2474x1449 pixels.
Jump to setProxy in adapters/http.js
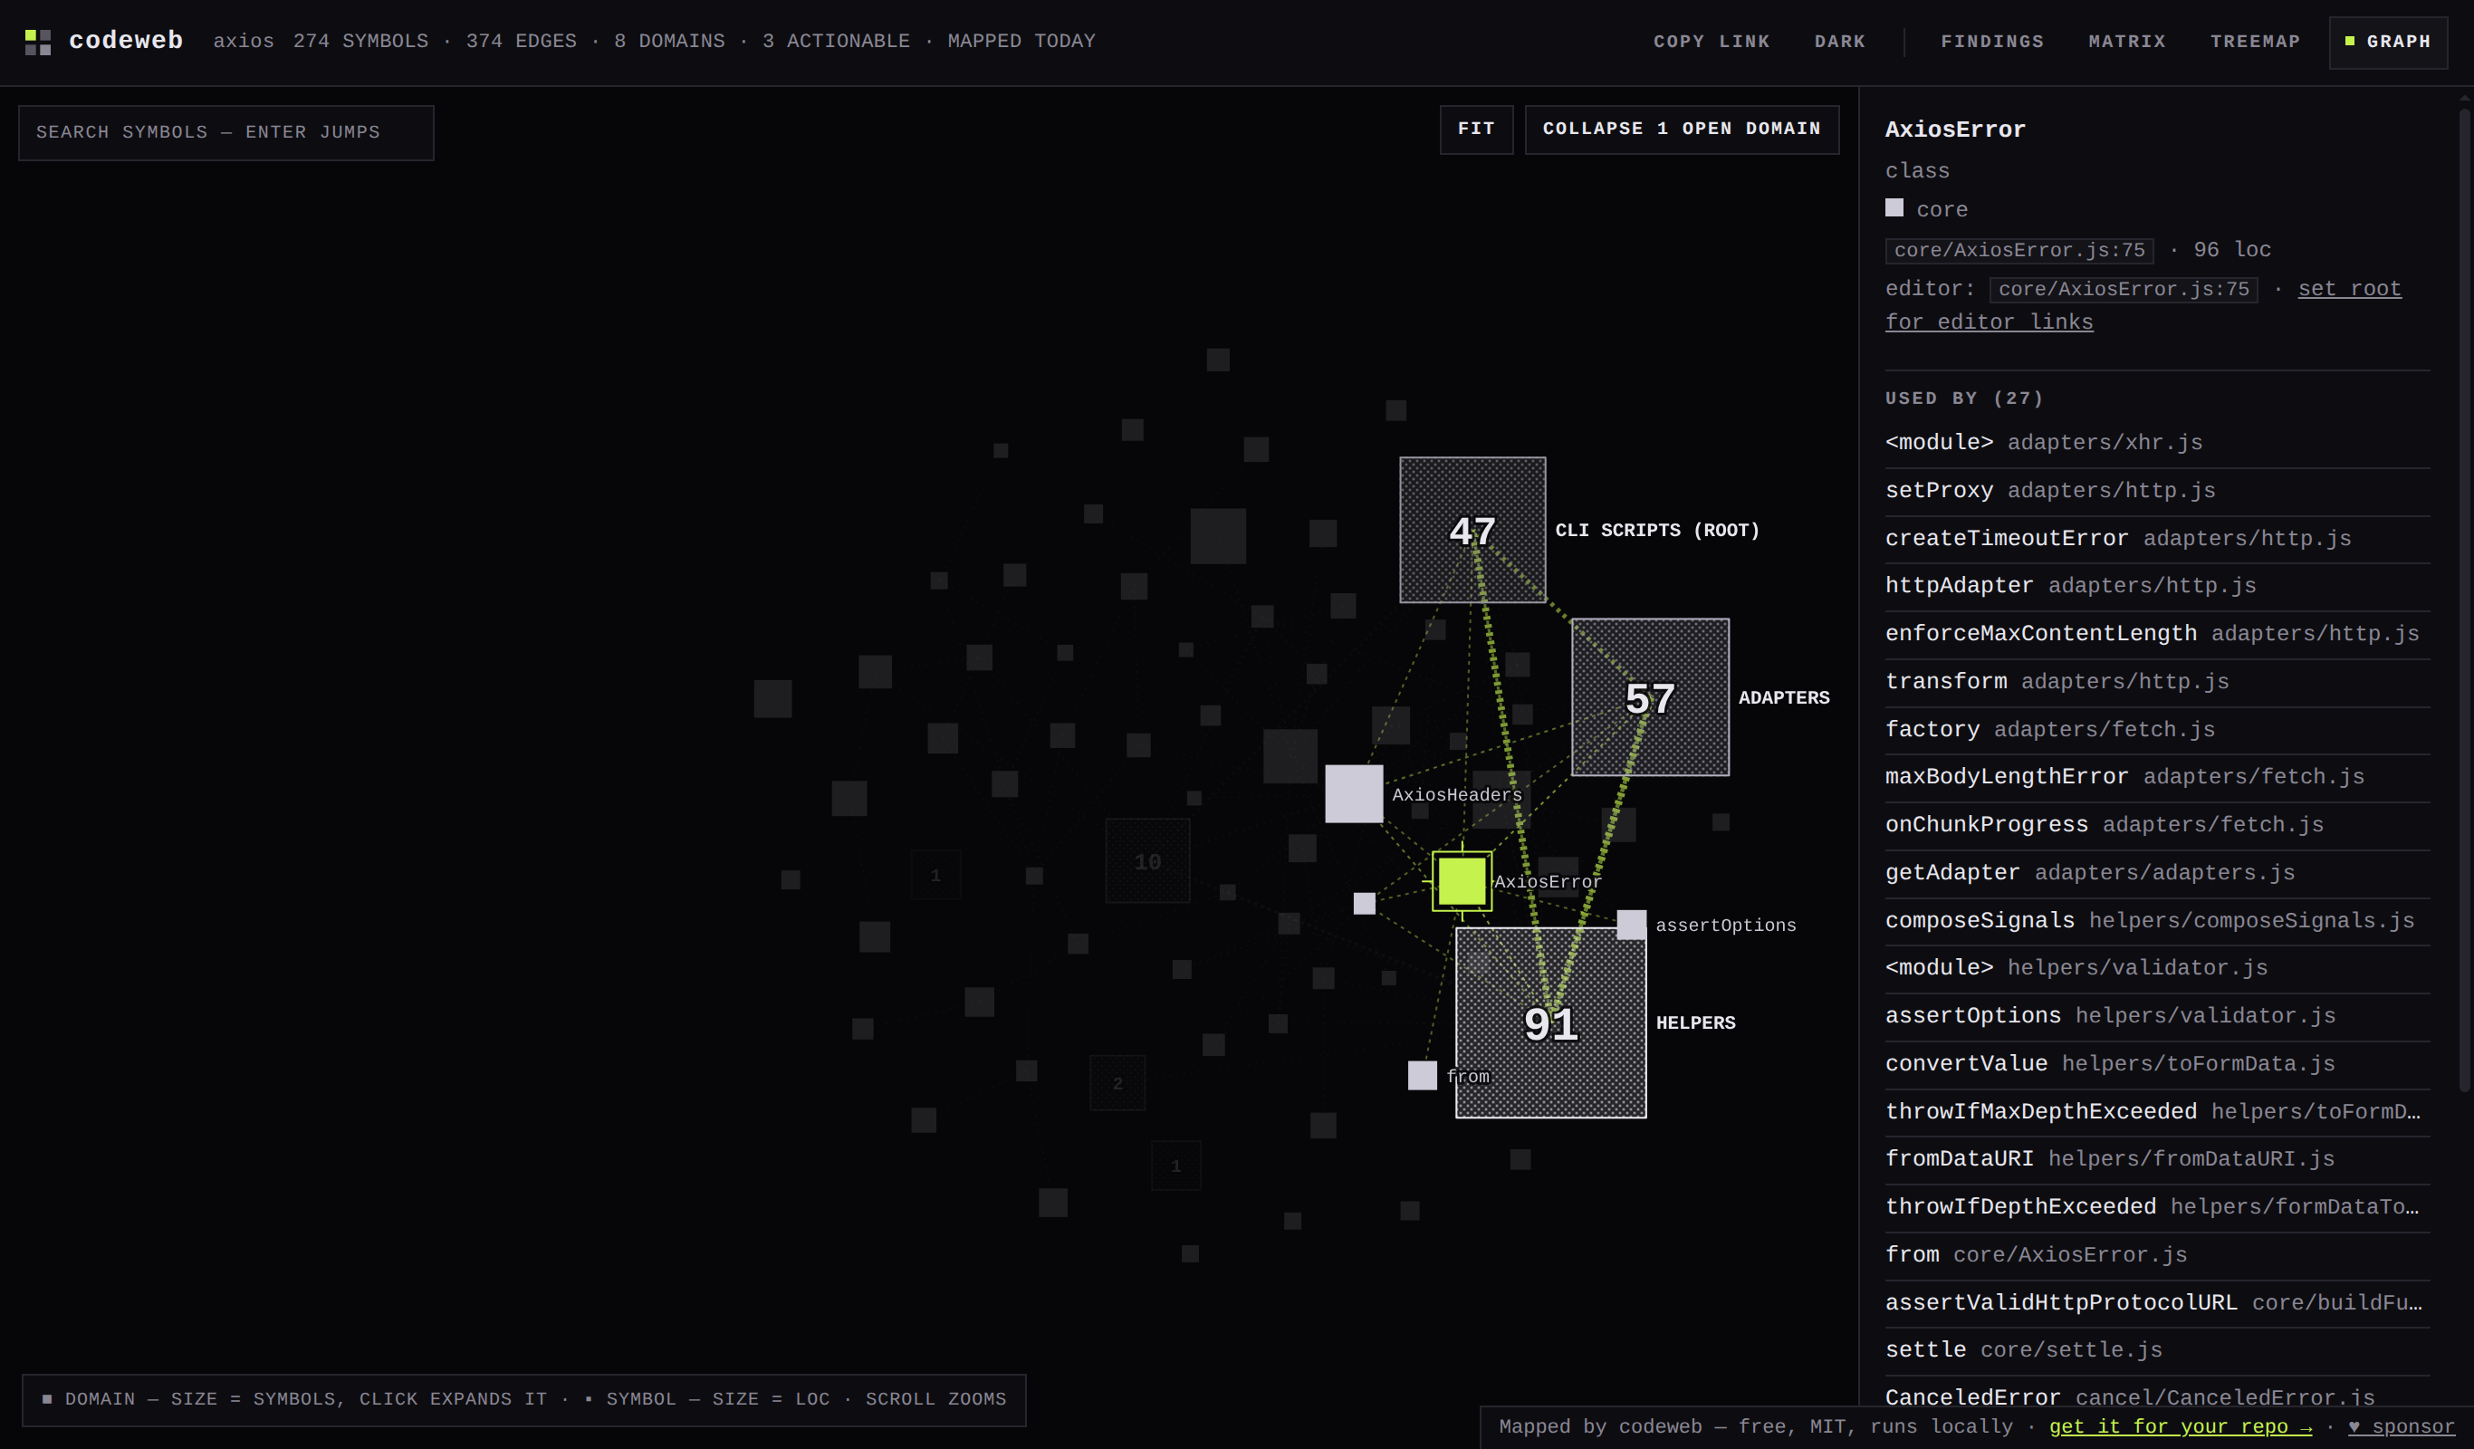(2157, 491)
